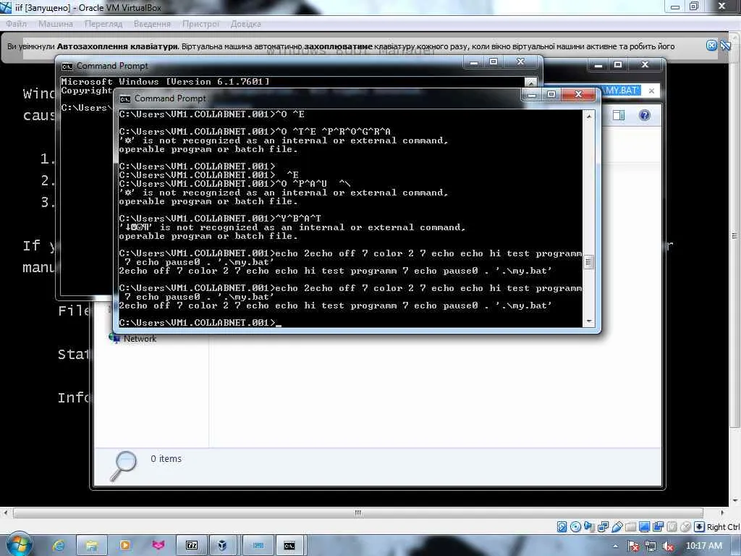
Task: Maximize the front Command Prompt window
Action: pos(551,95)
